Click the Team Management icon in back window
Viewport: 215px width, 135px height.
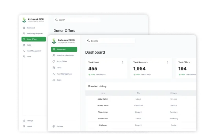tap(24, 51)
